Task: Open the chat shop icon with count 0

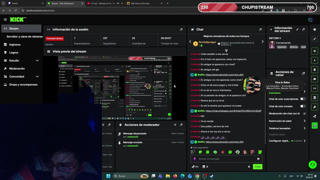Action: 205,167
